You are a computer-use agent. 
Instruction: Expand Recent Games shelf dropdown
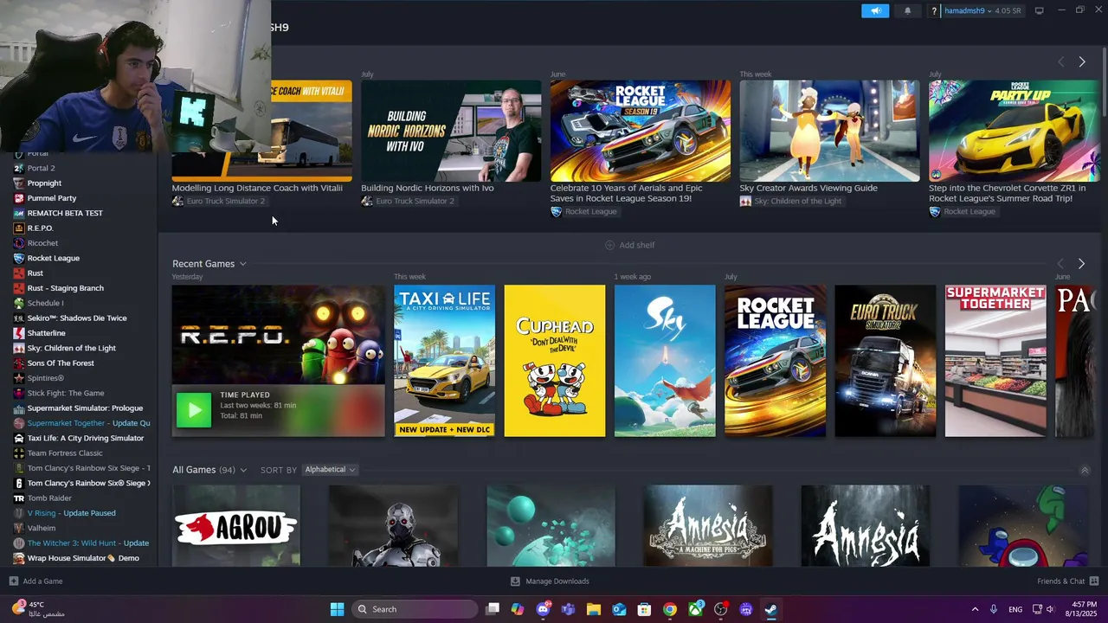pos(243,264)
